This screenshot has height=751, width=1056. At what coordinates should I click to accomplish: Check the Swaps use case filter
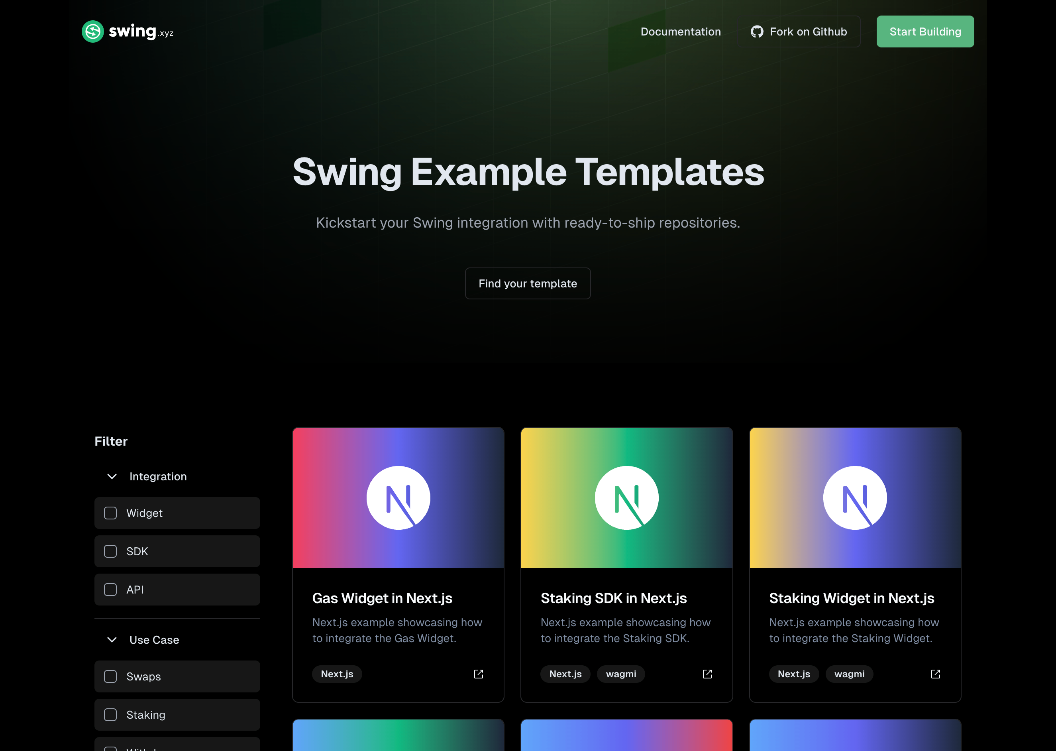coord(110,676)
